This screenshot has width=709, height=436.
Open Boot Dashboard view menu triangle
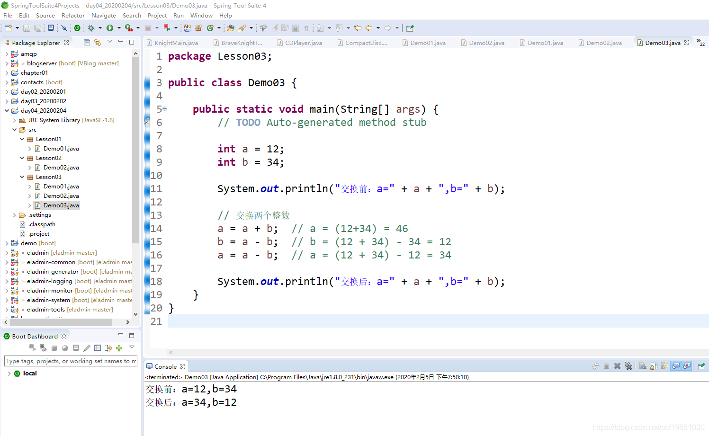(x=132, y=347)
